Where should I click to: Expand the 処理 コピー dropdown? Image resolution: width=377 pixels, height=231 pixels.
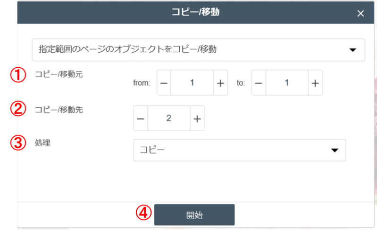(240, 150)
